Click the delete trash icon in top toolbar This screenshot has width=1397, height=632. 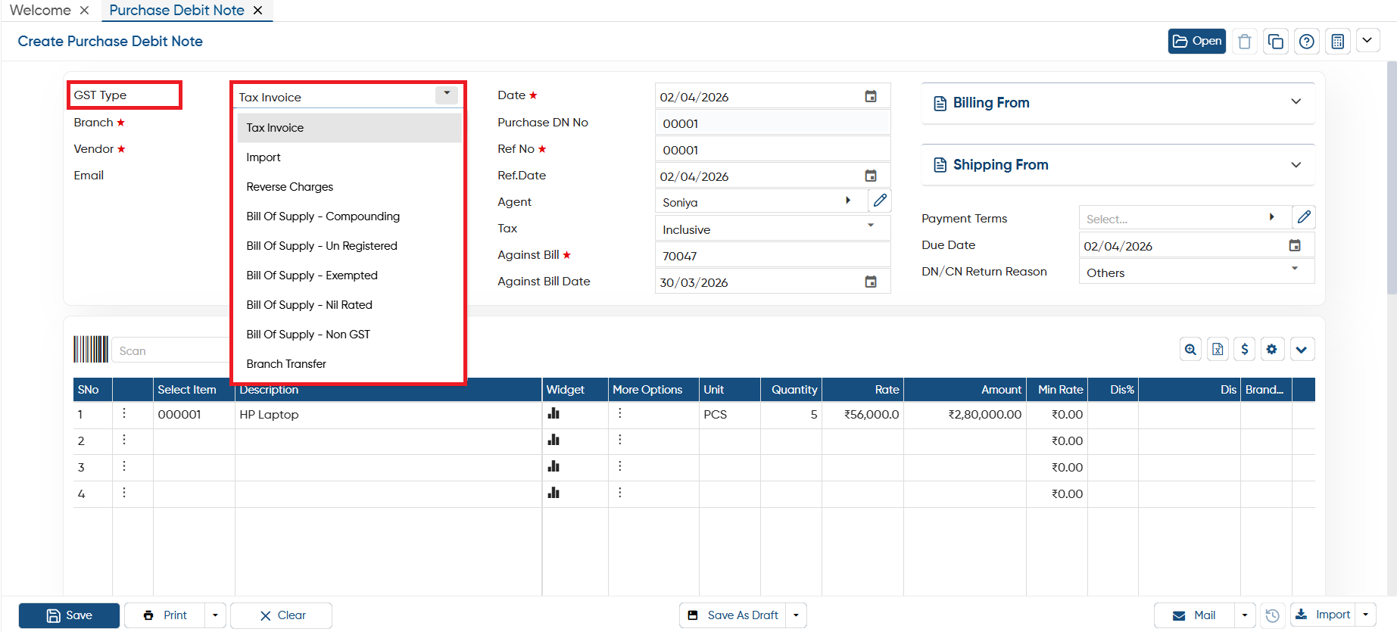pos(1244,41)
